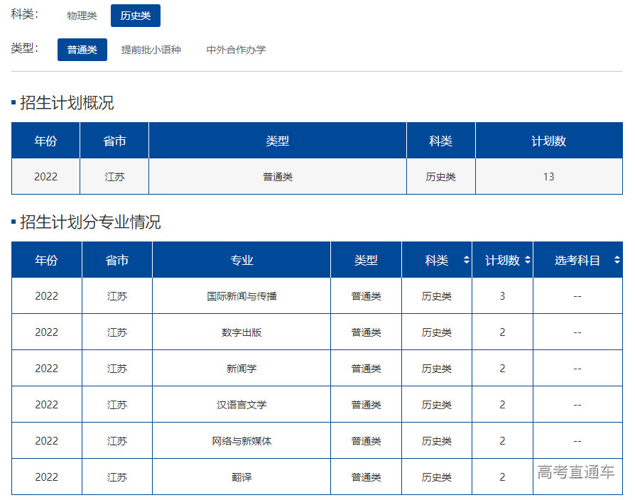Switch to the 提前批小语种 category

(153, 50)
